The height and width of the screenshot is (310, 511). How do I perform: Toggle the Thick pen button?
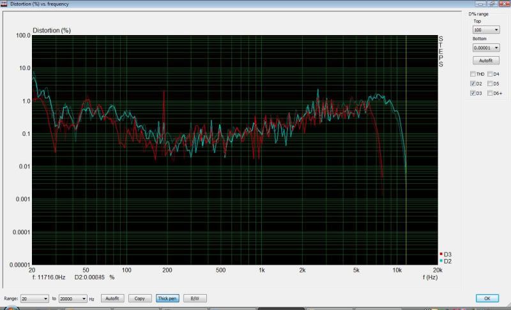click(x=166, y=299)
